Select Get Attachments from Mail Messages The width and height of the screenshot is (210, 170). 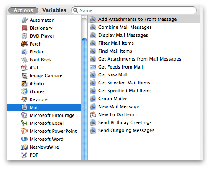pos(144,59)
